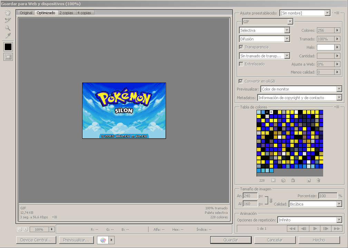This screenshot has height=248, width=348.
Task: Click the An width input field
Action: tap(250, 196)
